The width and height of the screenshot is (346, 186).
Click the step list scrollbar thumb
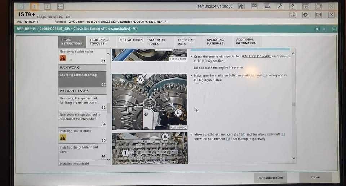click(x=108, y=108)
